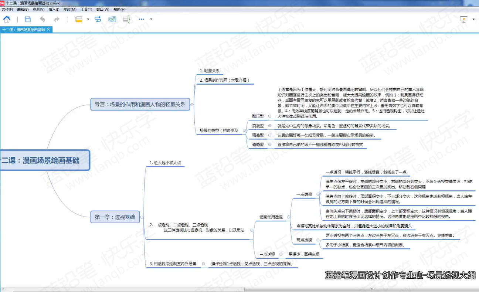Select 就是无中生有的想象场景 topic
This screenshot has width=479, height=292.
[x=334, y=126]
